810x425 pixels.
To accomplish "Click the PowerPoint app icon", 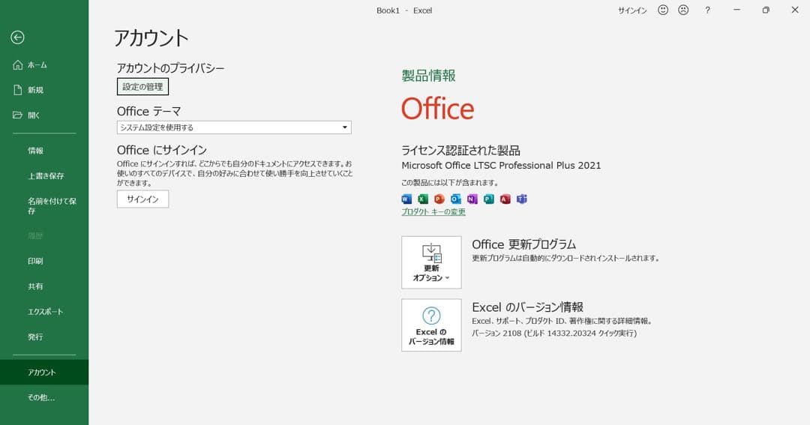I will tap(439, 199).
